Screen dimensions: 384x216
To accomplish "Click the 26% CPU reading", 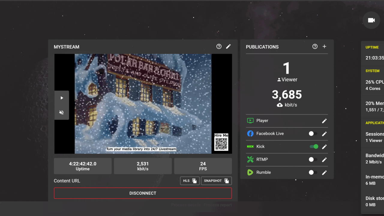I will point(375,82).
